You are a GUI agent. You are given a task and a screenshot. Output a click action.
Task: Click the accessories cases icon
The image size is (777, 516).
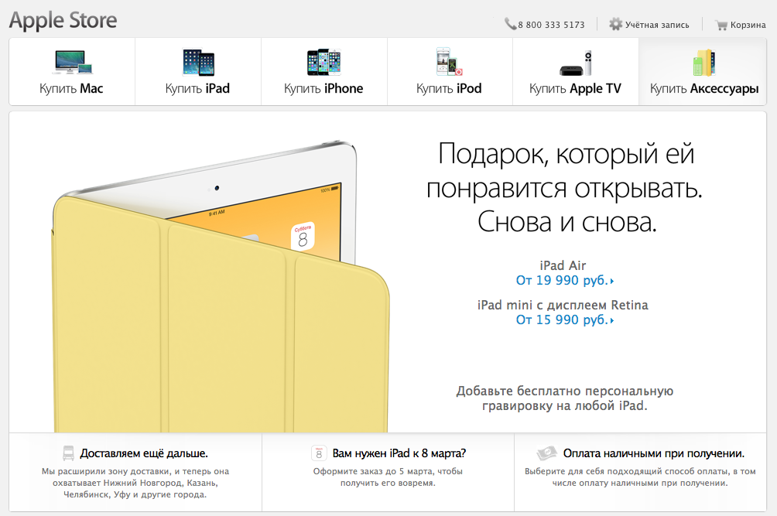704,63
